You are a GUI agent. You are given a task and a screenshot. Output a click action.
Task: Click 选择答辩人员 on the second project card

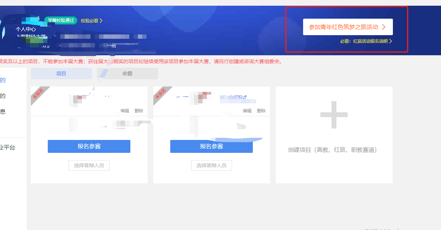coord(211,165)
